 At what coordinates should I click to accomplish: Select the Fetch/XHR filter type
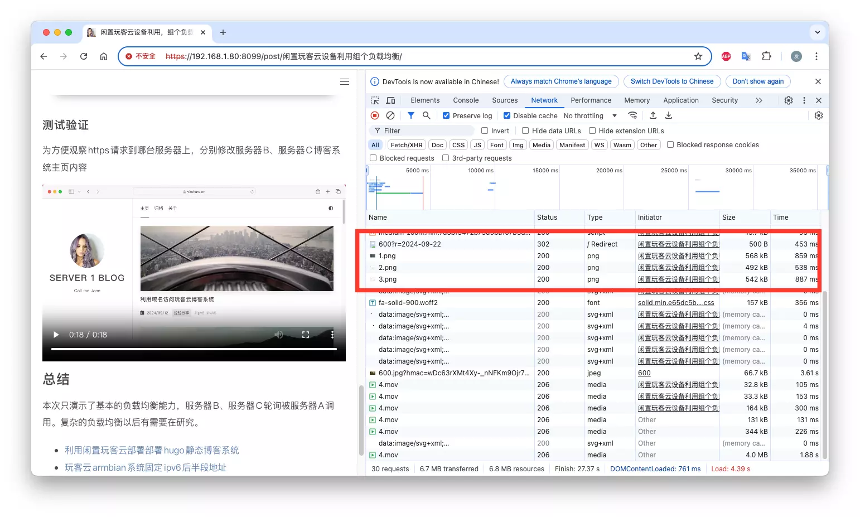tap(407, 145)
